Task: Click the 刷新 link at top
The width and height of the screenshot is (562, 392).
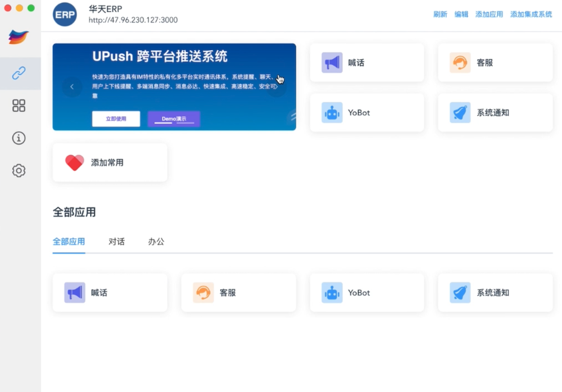Action: [440, 15]
